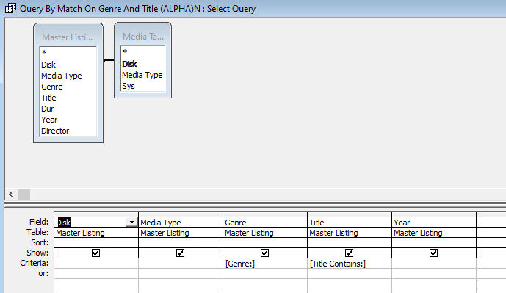This screenshot has width=506, height=293.
Task: Click the [Genre:] criteria cell
Action: click(265, 264)
